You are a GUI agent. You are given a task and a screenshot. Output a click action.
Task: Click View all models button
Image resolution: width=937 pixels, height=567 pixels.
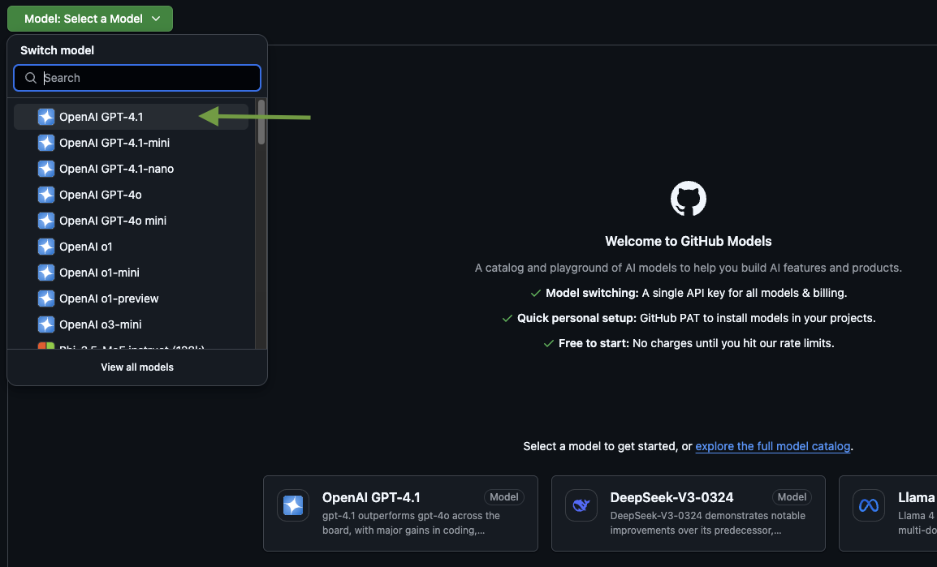coord(137,367)
